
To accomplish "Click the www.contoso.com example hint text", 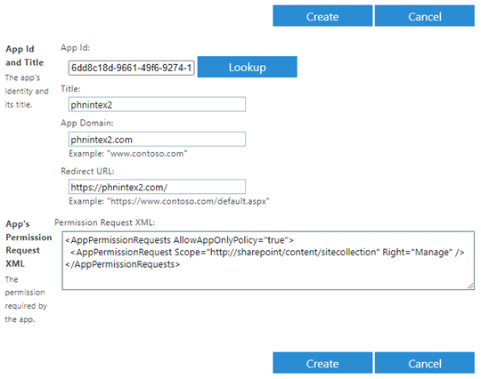I will click(x=128, y=154).
